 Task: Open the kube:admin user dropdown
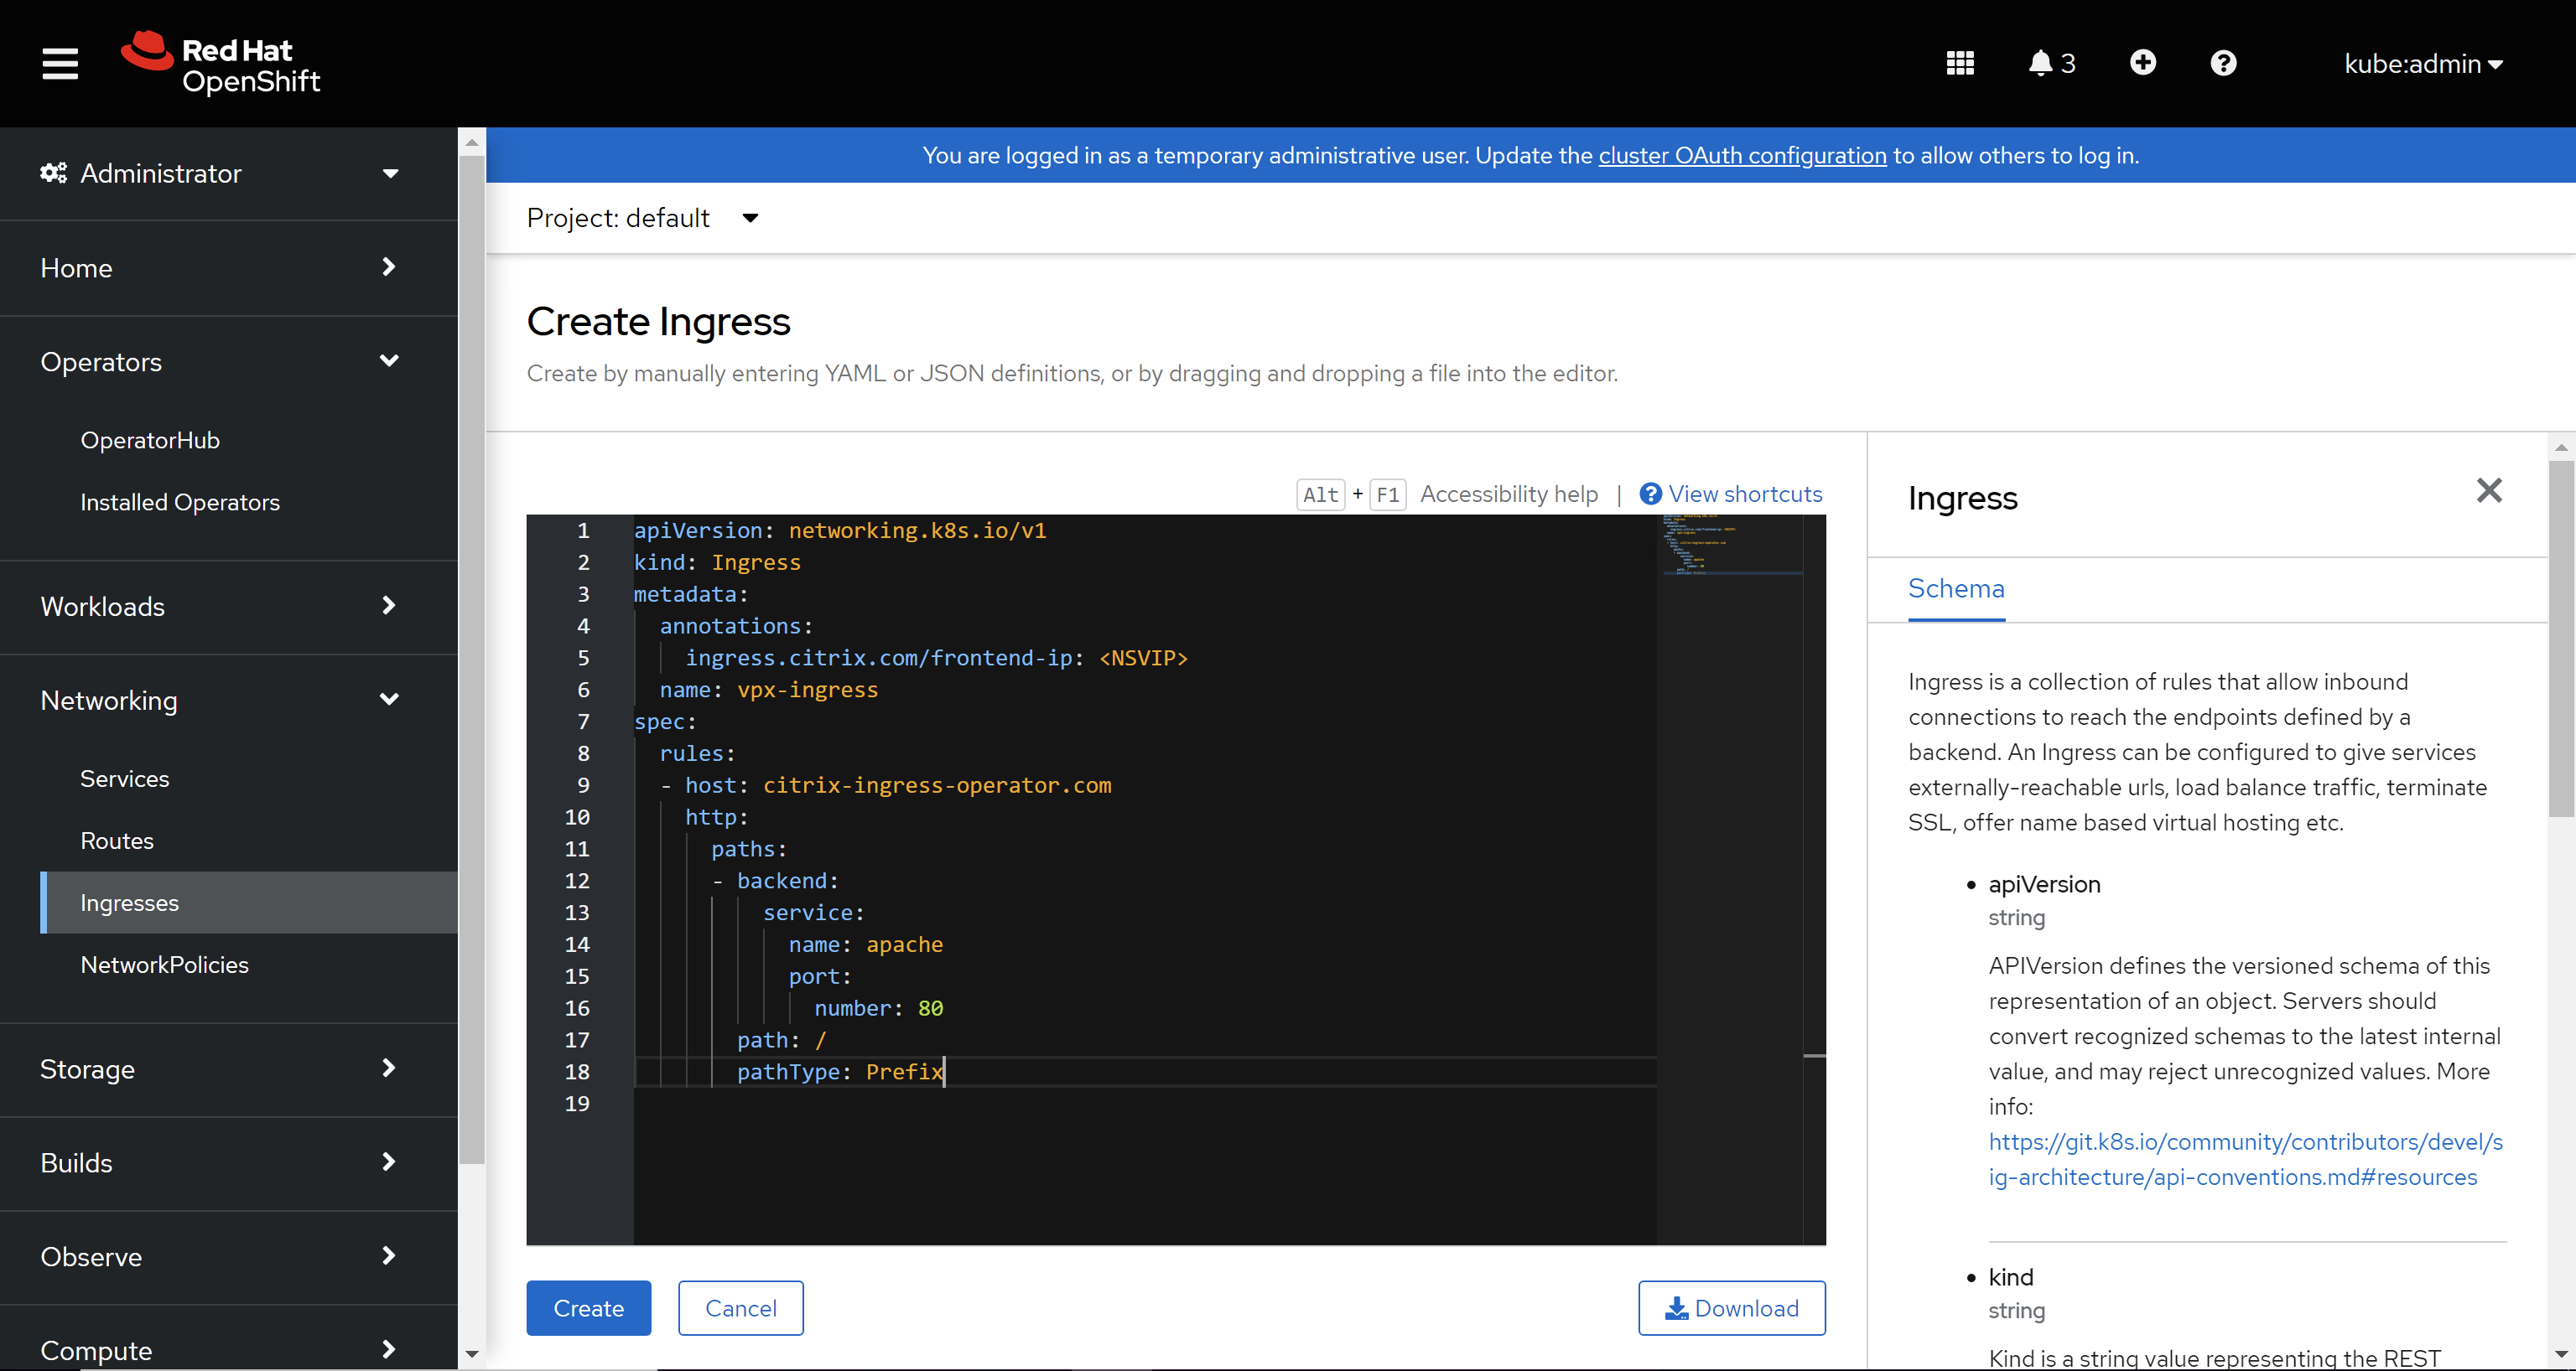[x=2423, y=64]
